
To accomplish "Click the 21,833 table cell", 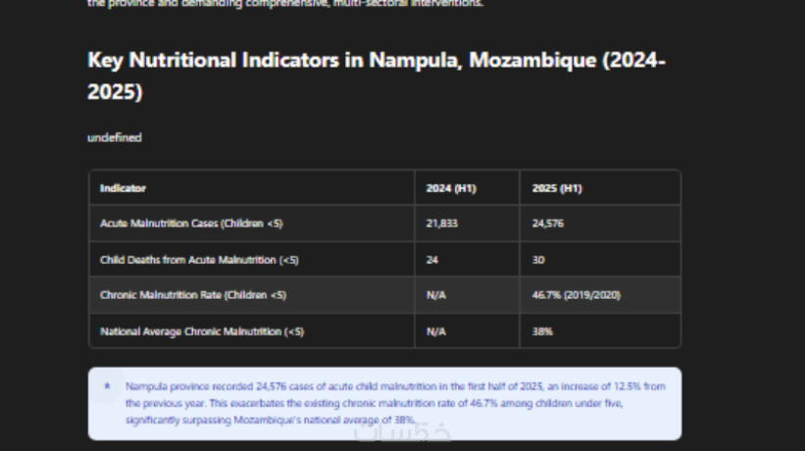I will (442, 224).
